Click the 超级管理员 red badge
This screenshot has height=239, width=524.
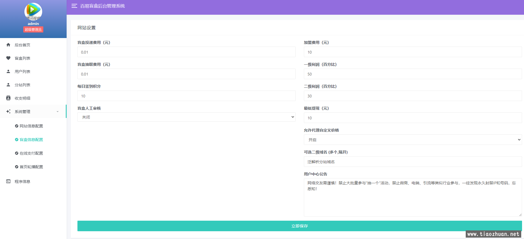click(33, 29)
